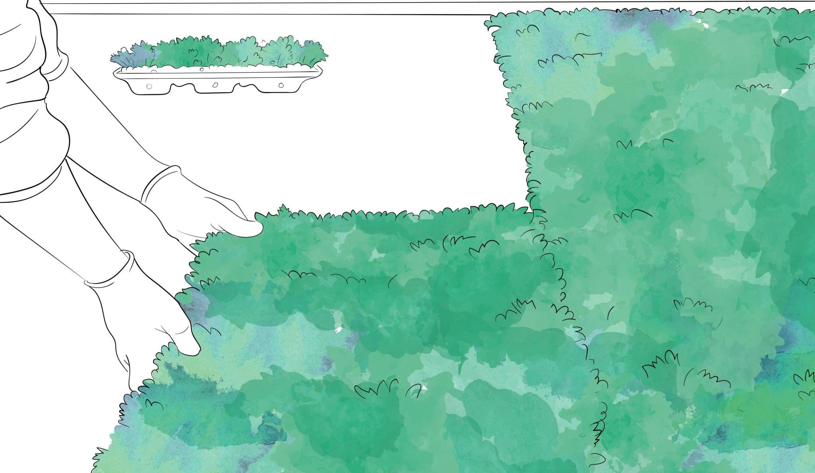Click the left circular hole on the tray
This screenshot has height=473, width=815.
[149, 86]
